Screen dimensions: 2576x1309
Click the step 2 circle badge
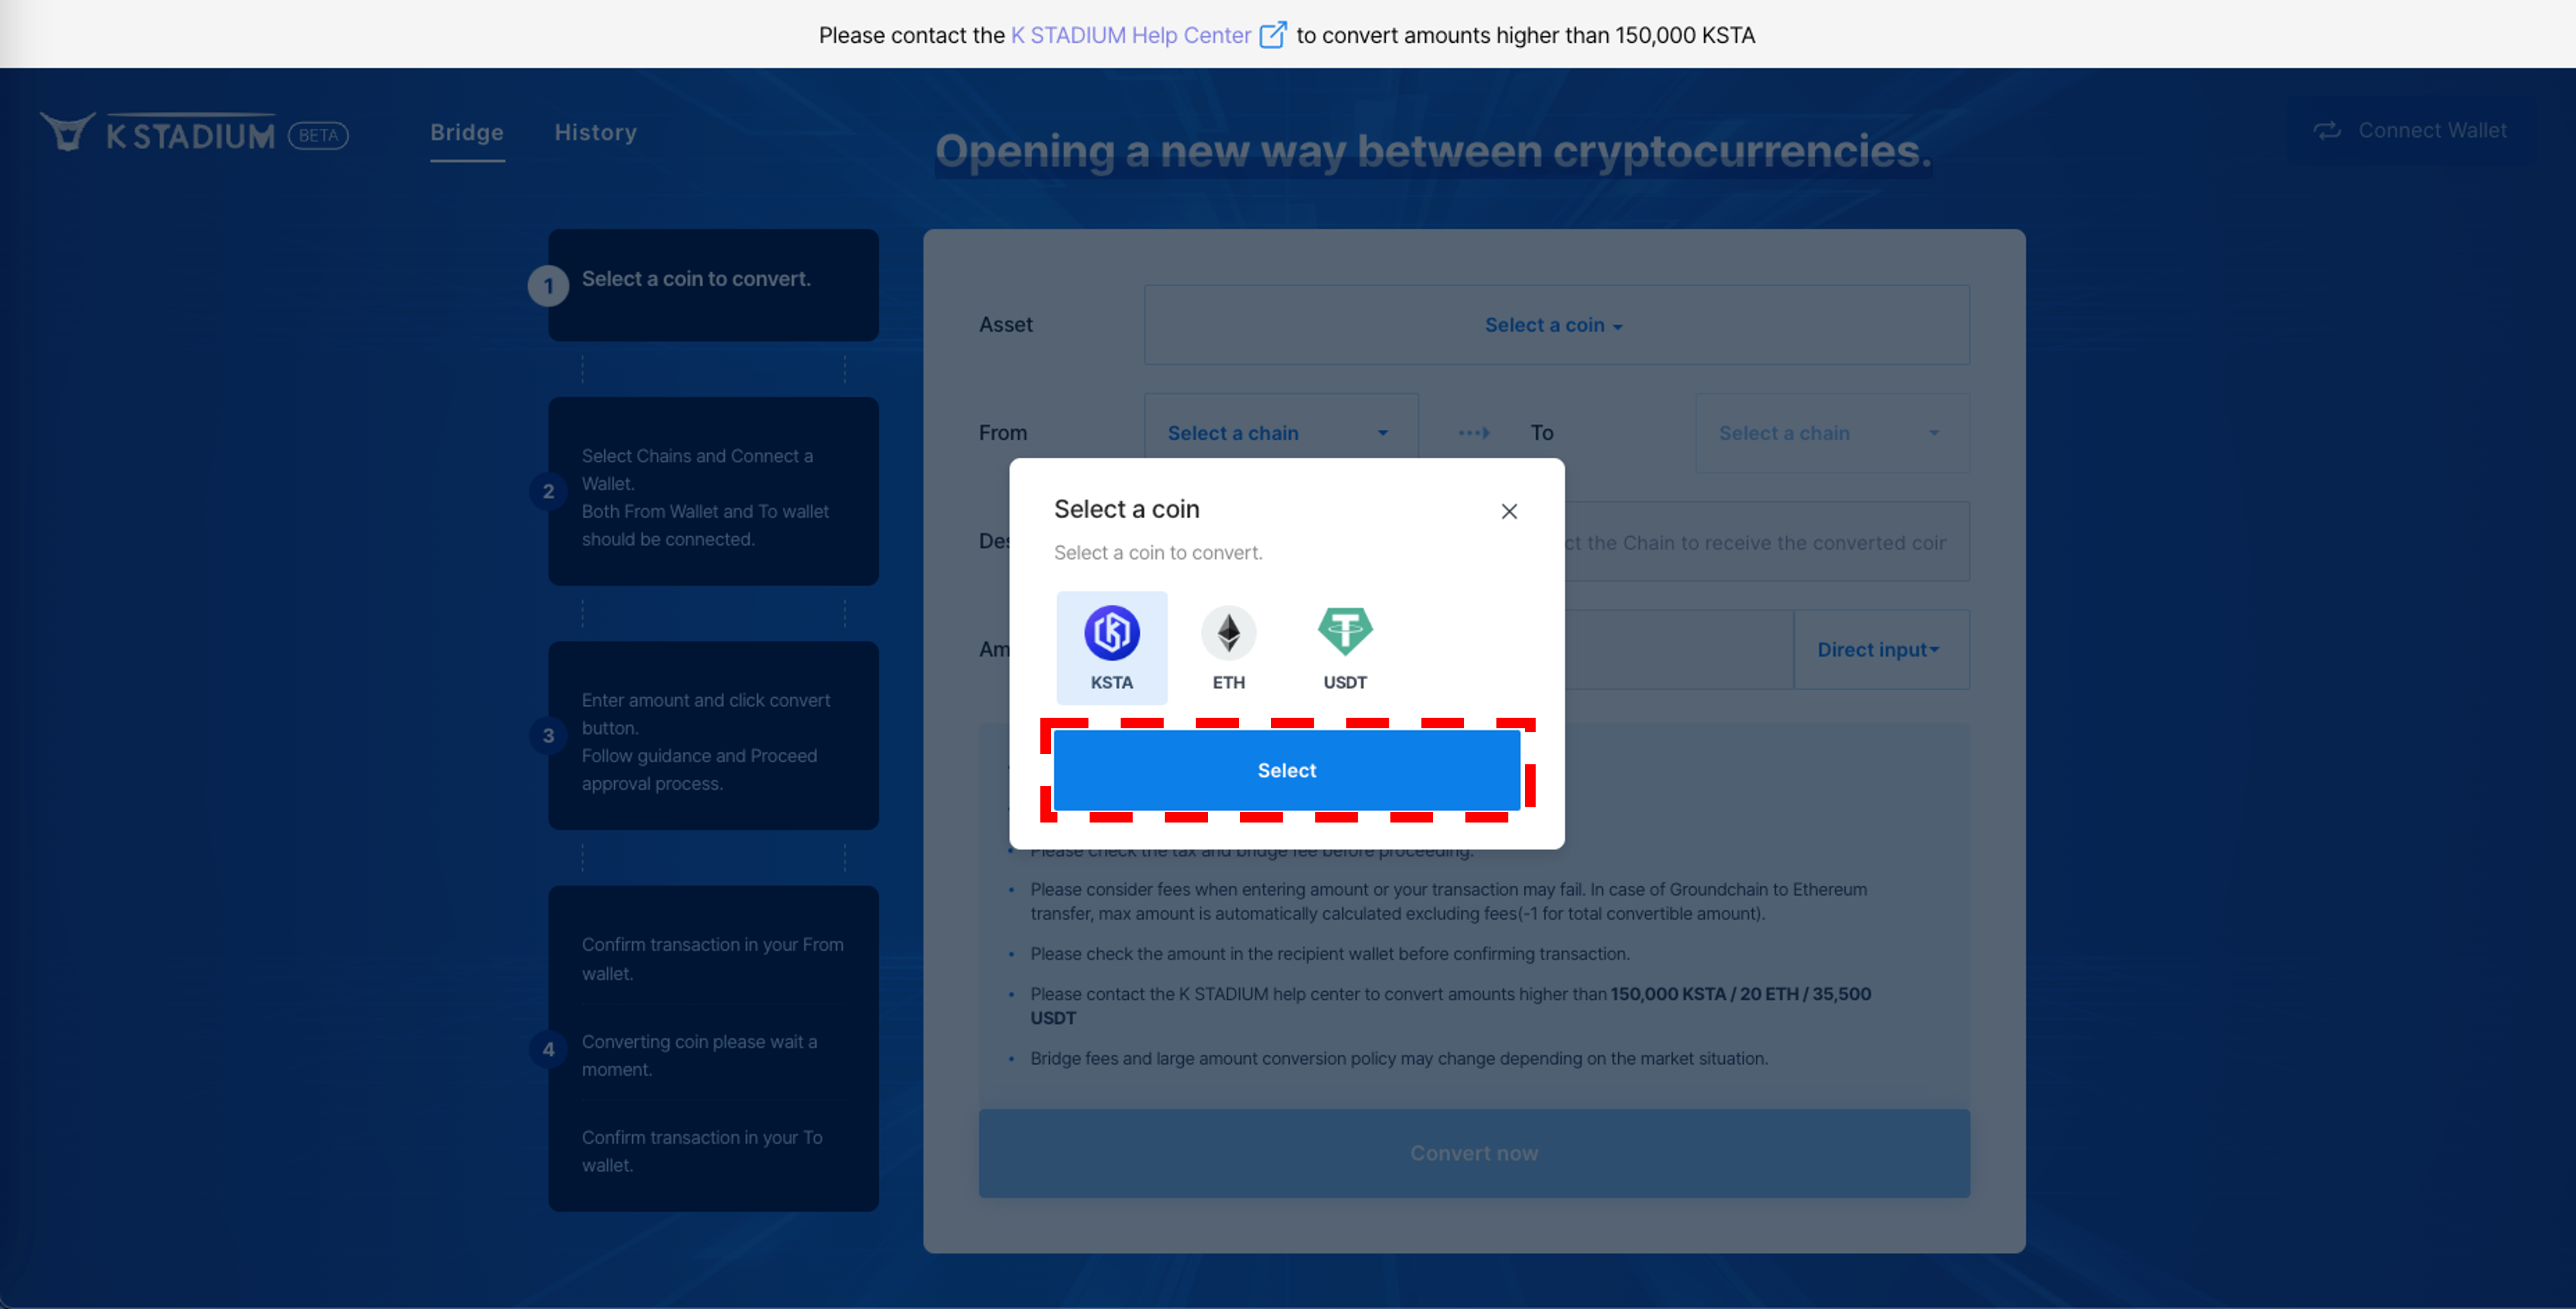(x=548, y=491)
